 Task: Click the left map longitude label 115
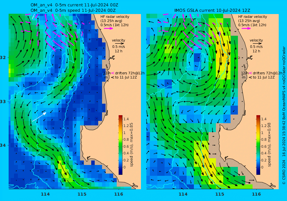[82, 194]
